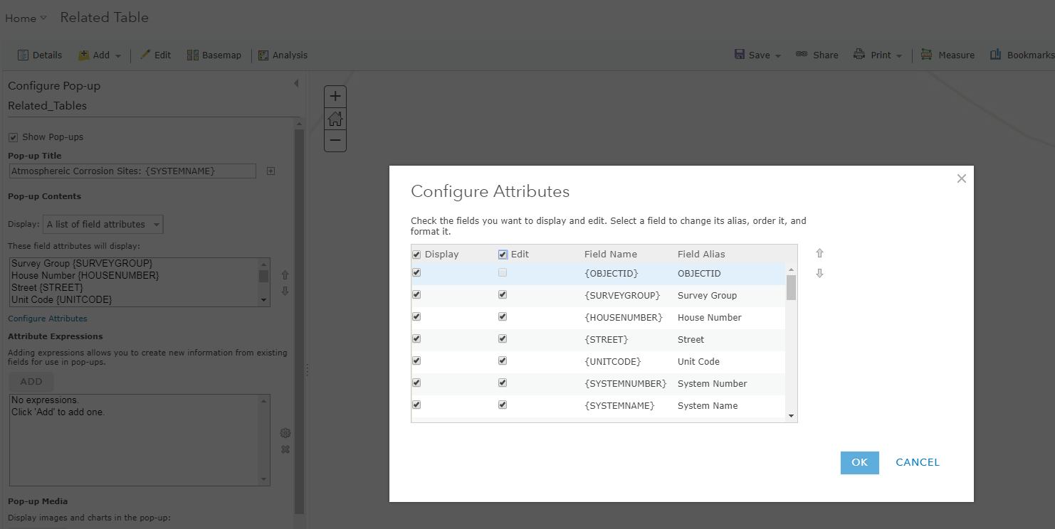Toggle the Edit all header checkbox

[x=503, y=255]
